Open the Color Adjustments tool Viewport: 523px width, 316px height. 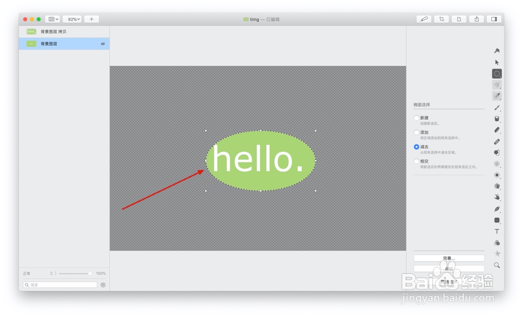497,243
